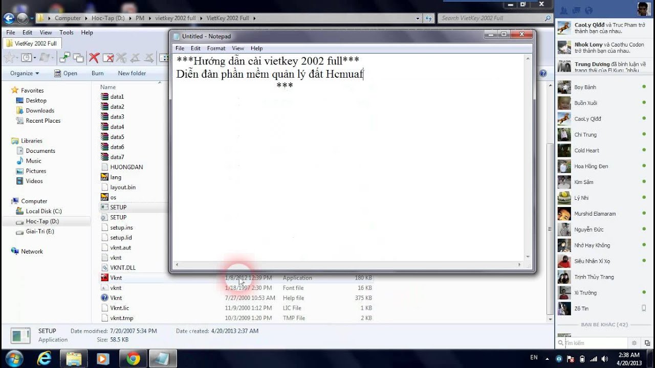Open Facebook friend requests icon
This screenshot has height=368, width=655.
click(564, 10)
